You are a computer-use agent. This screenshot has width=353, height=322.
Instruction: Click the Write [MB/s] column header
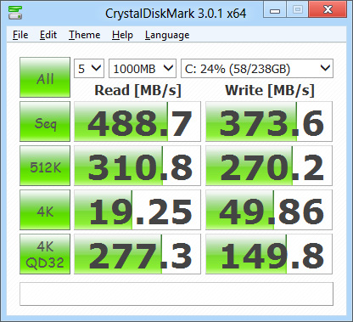[270, 91]
